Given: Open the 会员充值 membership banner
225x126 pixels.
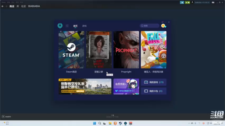Looking at the screenshot, I should point(126,87).
